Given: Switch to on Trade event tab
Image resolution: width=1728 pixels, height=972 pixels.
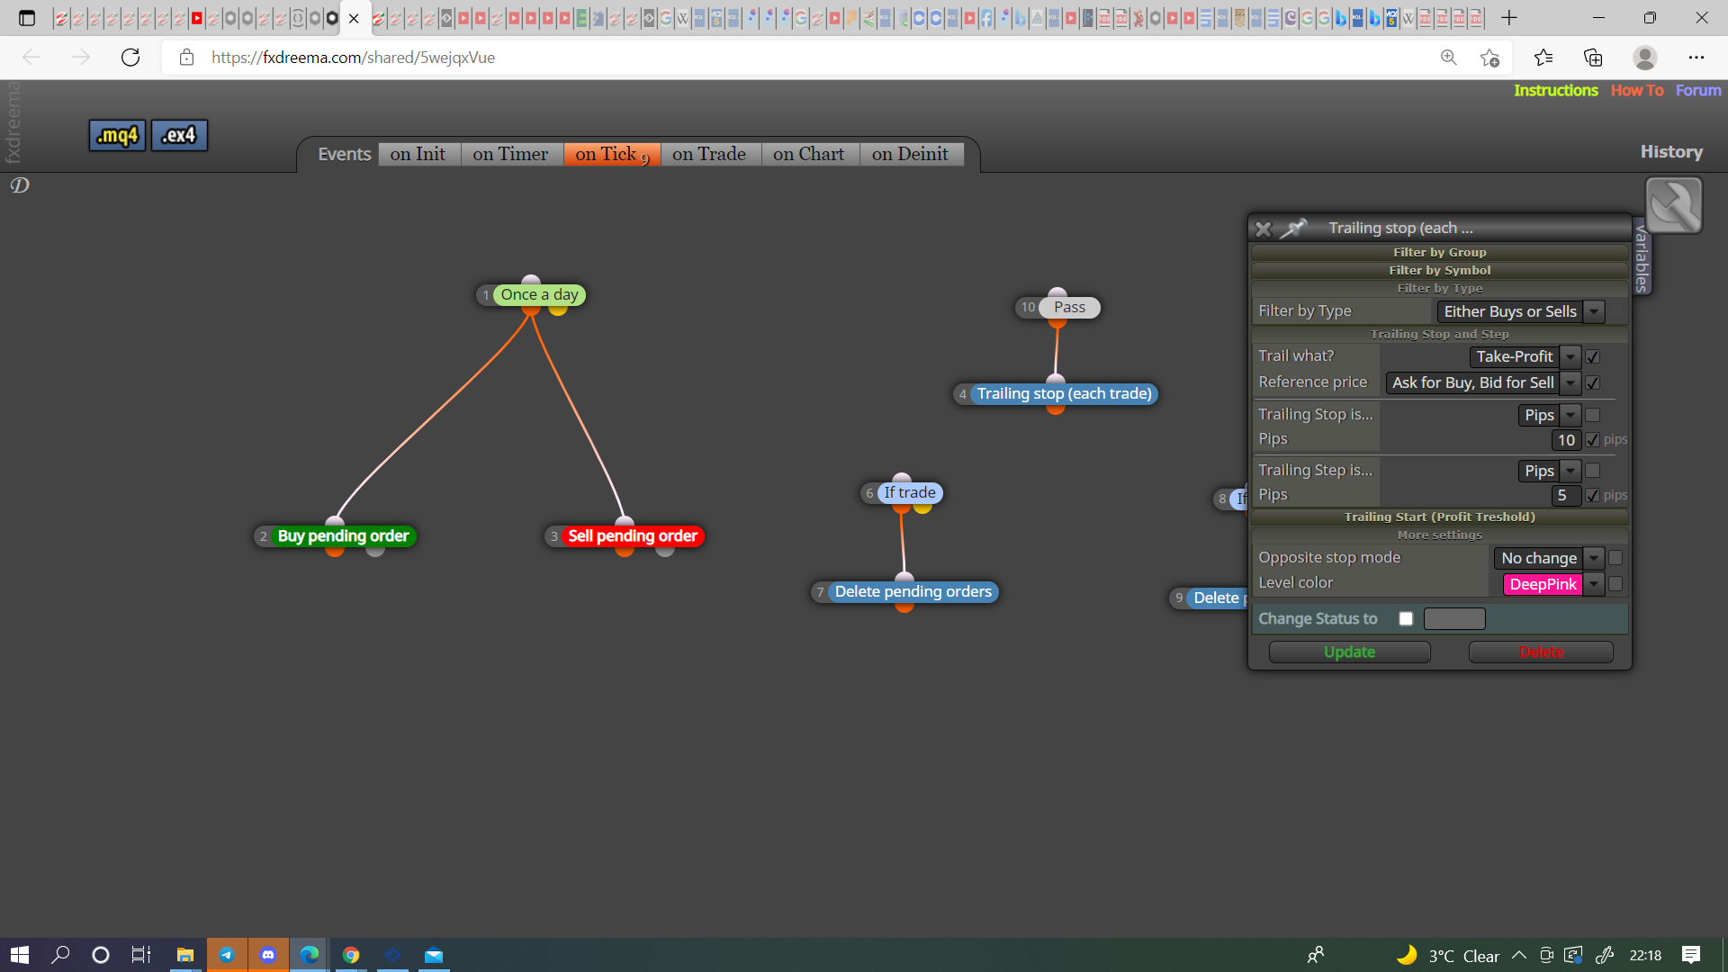Looking at the screenshot, I should pyautogui.click(x=710, y=154).
